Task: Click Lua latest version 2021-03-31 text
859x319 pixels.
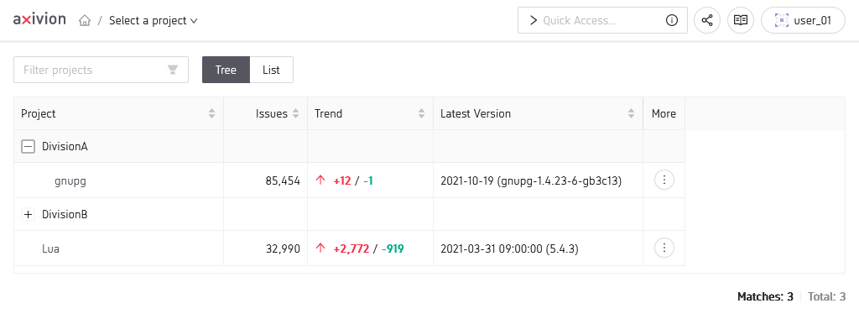Action: coord(509,248)
